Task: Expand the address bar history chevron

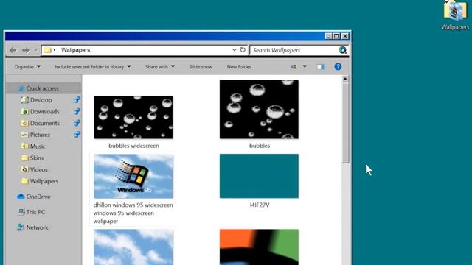Action: pos(235,50)
